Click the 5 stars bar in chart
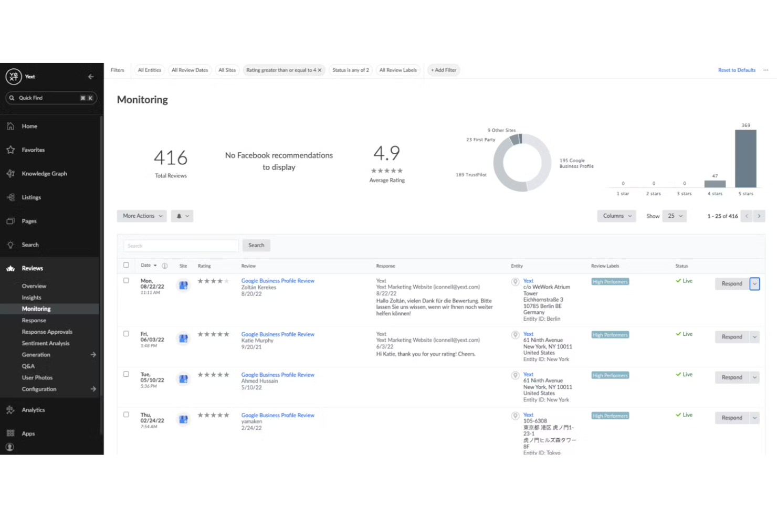The image size is (777, 518). (x=745, y=158)
